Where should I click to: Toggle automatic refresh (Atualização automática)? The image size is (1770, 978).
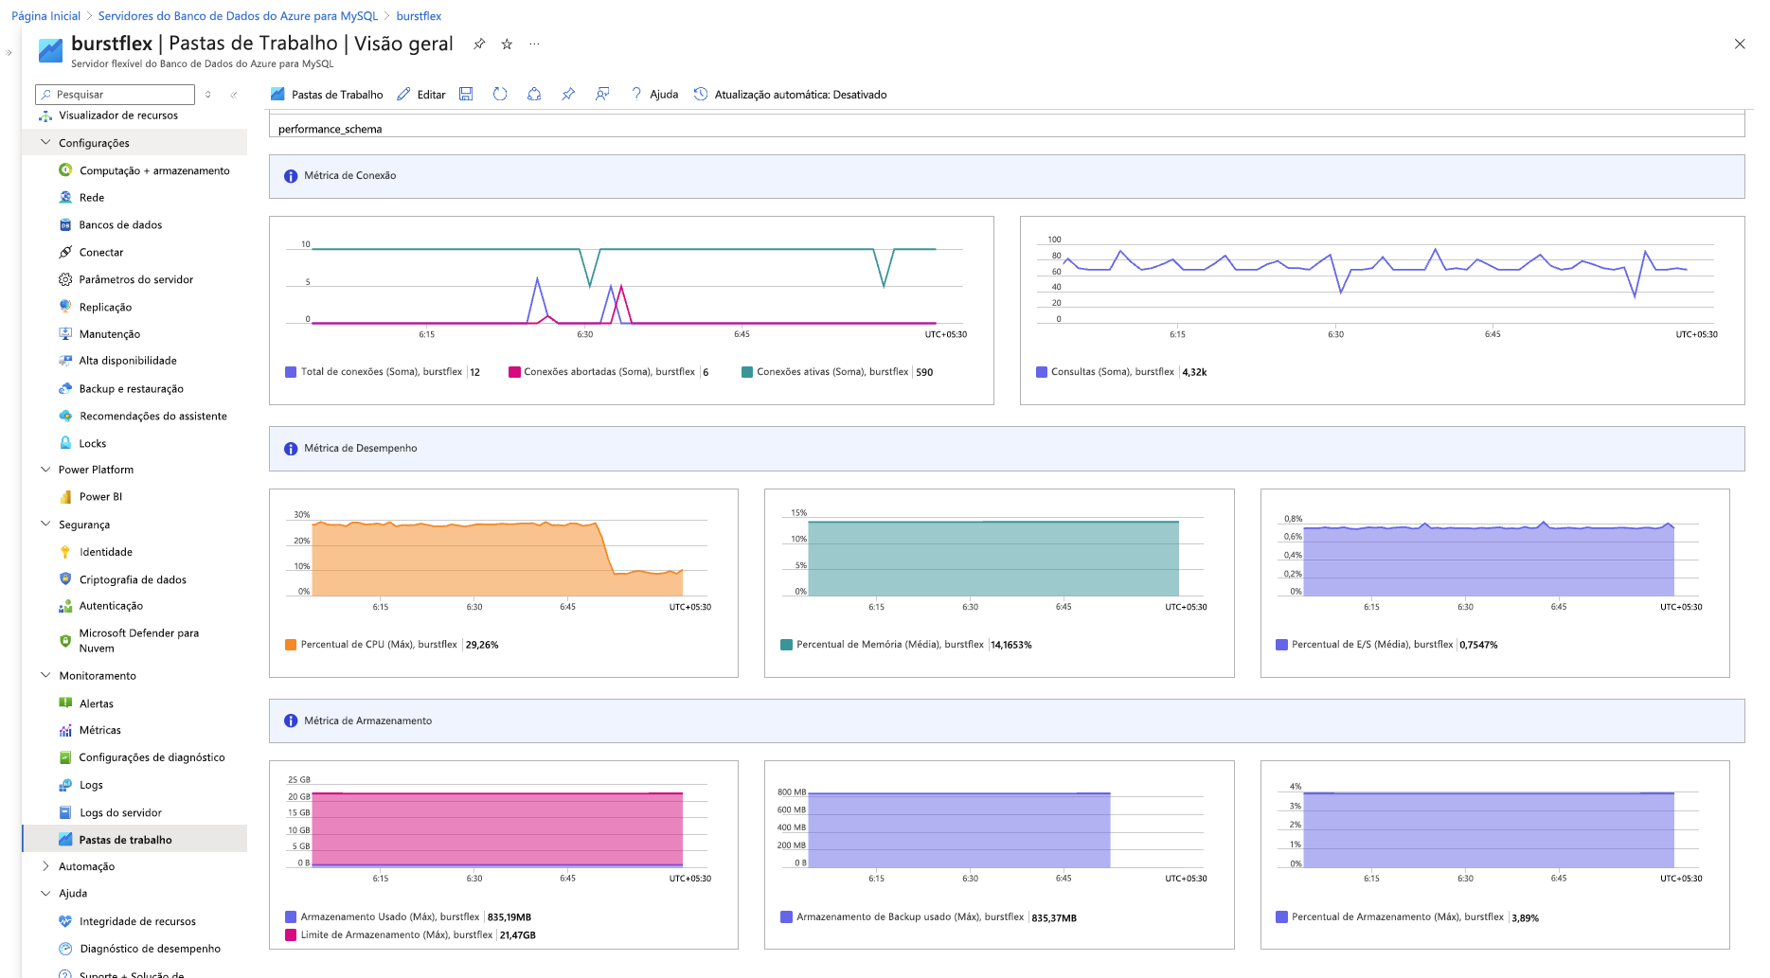click(791, 95)
